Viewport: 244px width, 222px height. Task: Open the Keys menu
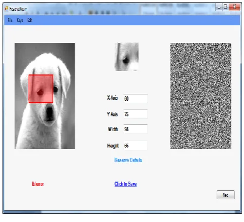[x=20, y=20]
